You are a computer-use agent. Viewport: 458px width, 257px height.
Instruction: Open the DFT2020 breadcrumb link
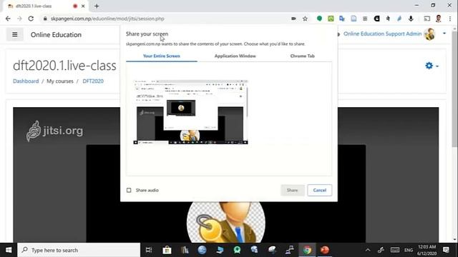(93, 81)
